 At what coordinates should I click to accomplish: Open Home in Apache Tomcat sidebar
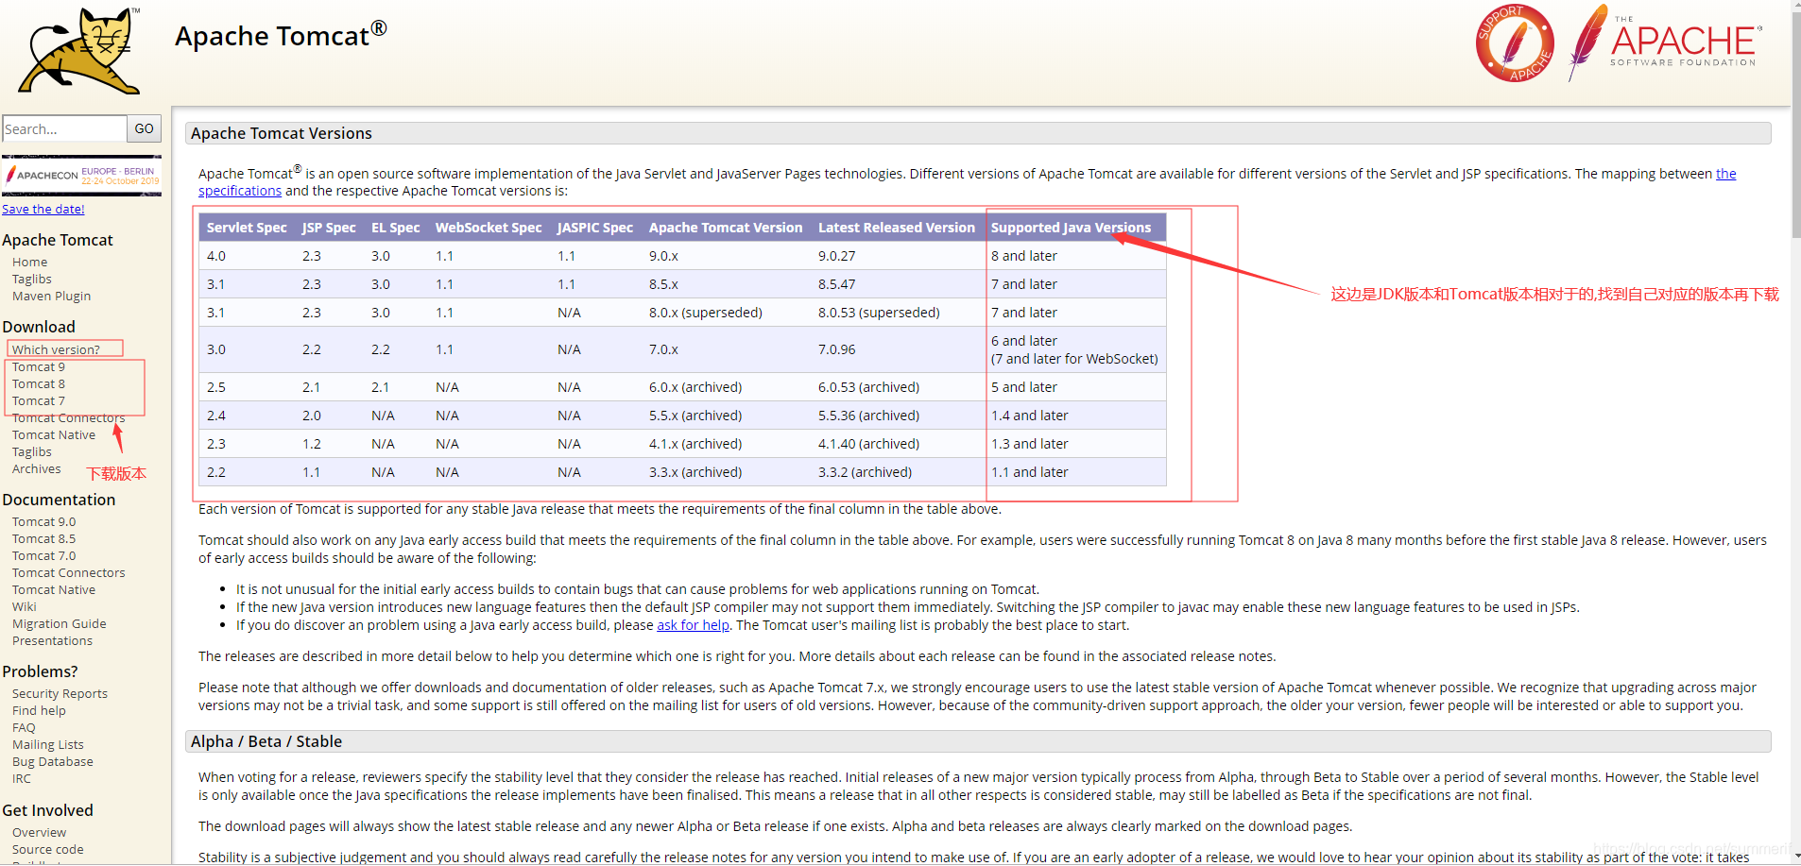29,263
